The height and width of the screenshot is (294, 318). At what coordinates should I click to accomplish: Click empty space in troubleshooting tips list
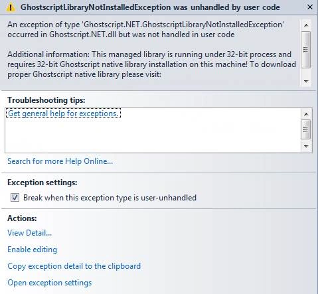153,135
